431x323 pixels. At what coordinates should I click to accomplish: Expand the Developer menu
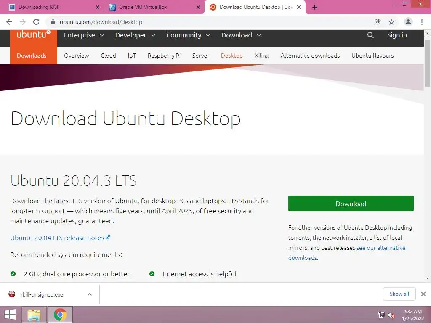135,35
